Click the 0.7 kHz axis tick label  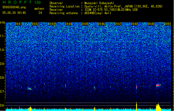[2, 92]
